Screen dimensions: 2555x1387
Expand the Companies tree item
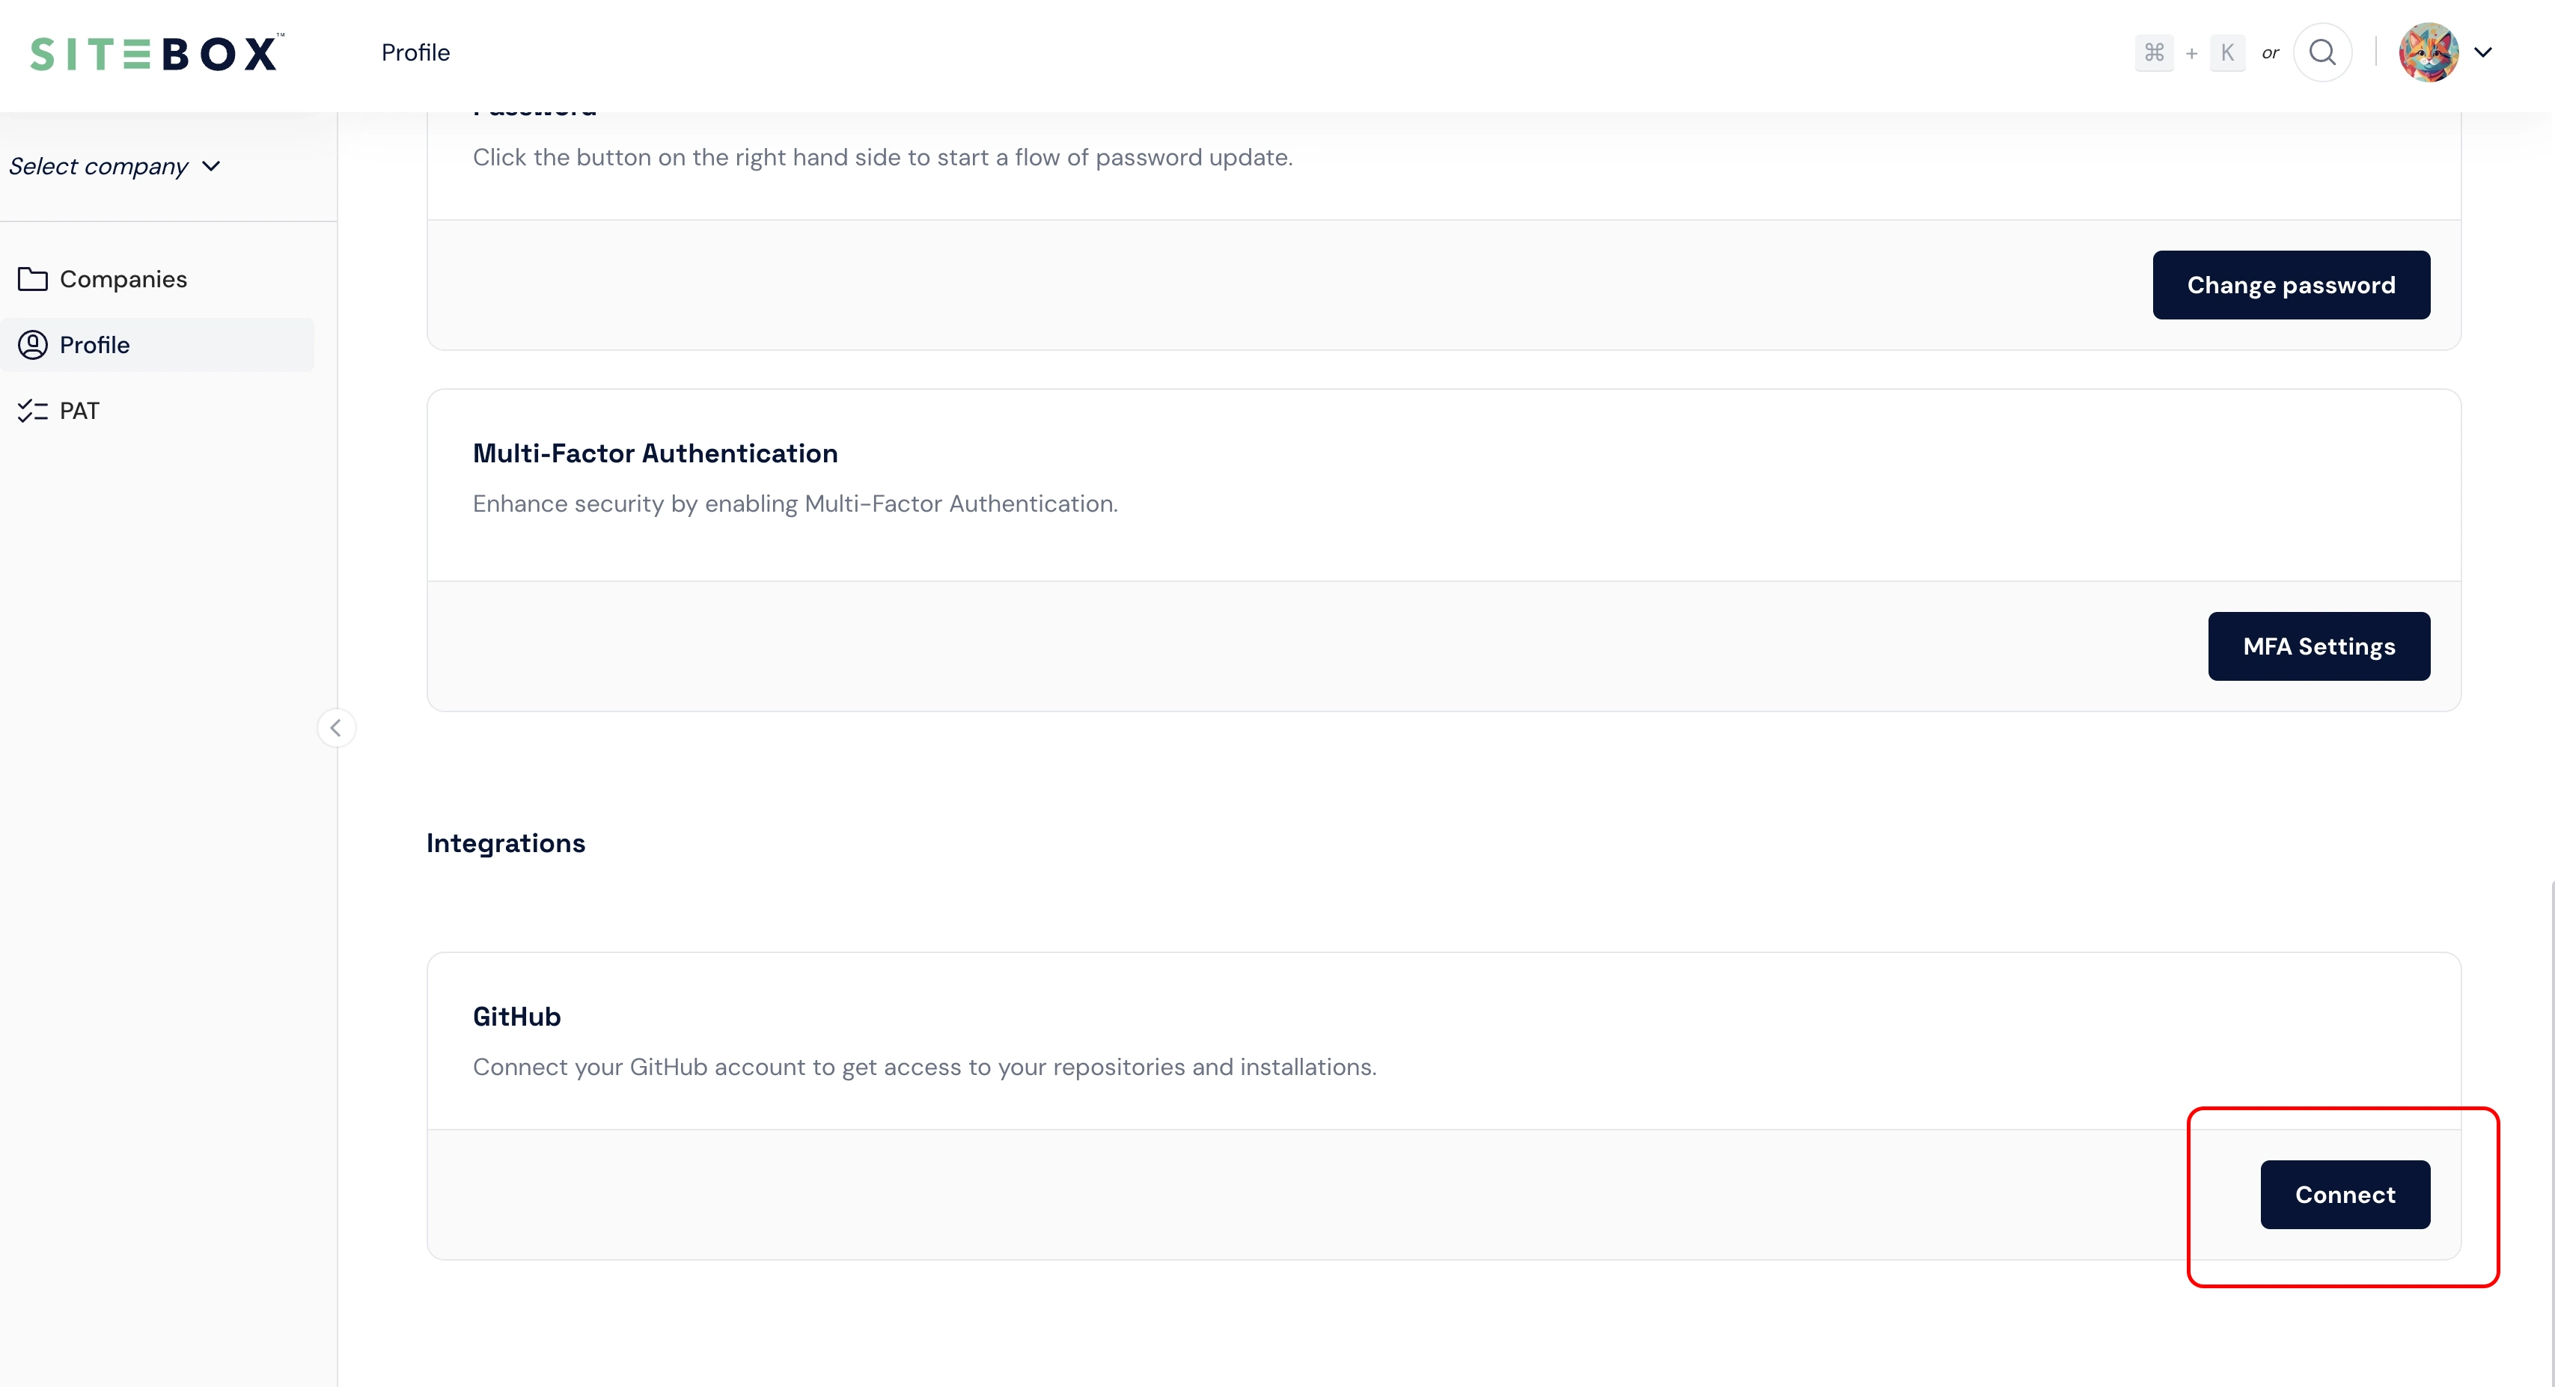pos(123,278)
